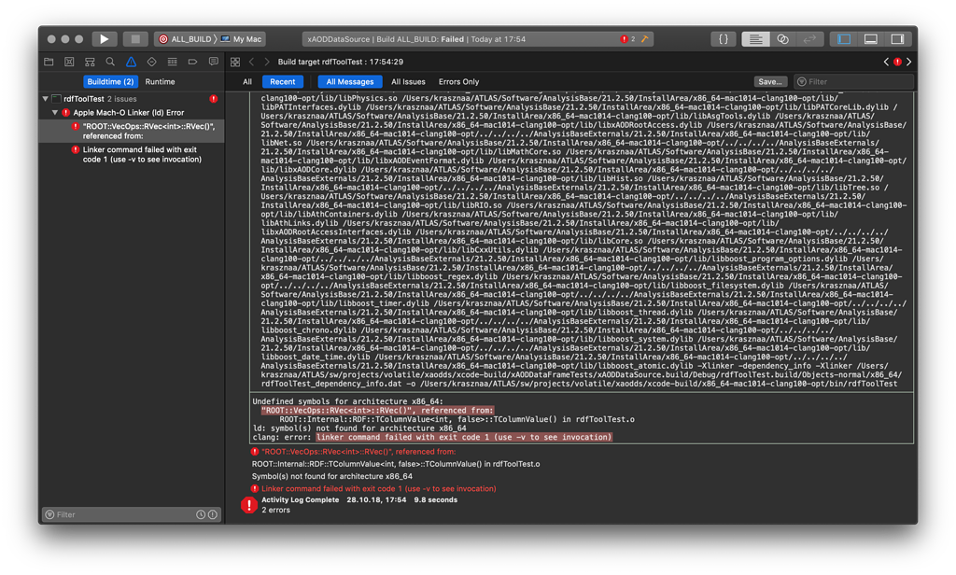Image resolution: width=956 pixels, height=575 pixels.
Task: Open the Symbol navigator
Action: tap(90, 62)
